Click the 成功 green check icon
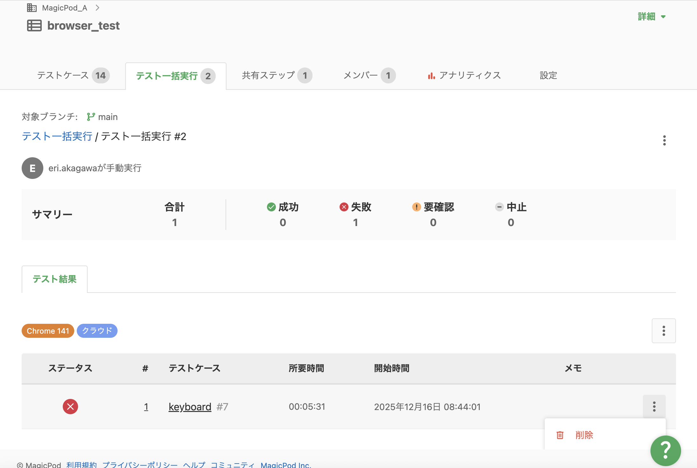The width and height of the screenshot is (697, 468). 271,207
